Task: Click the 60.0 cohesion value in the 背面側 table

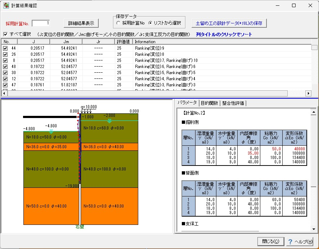Action: 277,200
